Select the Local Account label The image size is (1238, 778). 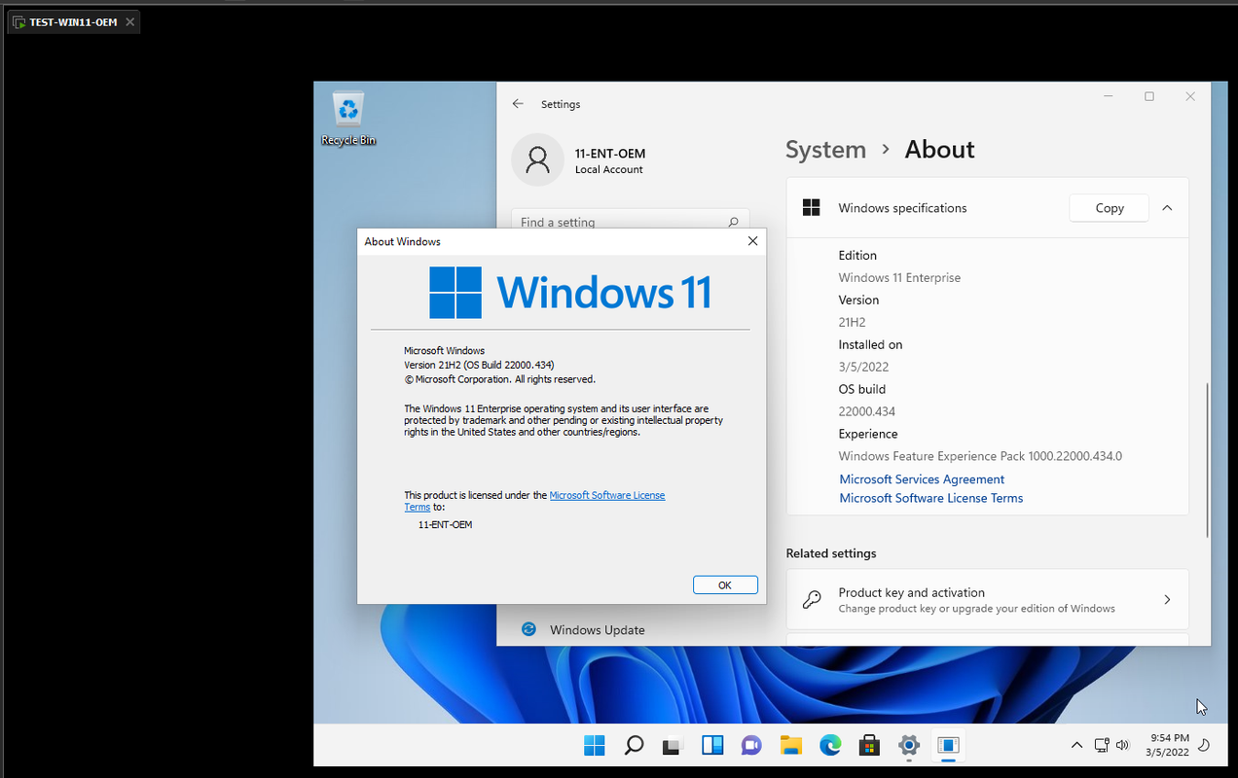[x=609, y=169]
